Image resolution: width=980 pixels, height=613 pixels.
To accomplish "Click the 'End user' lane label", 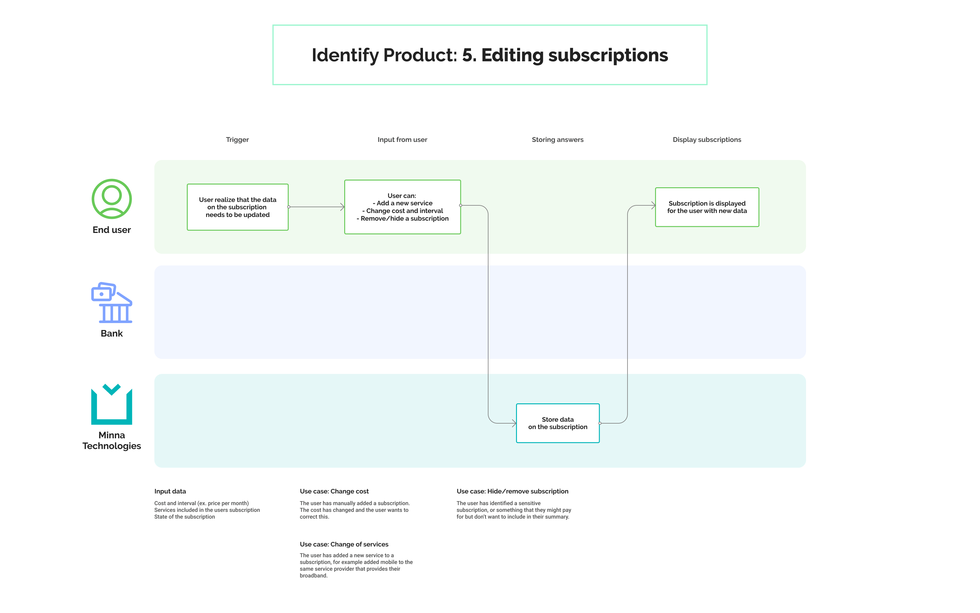I will (111, 230).
